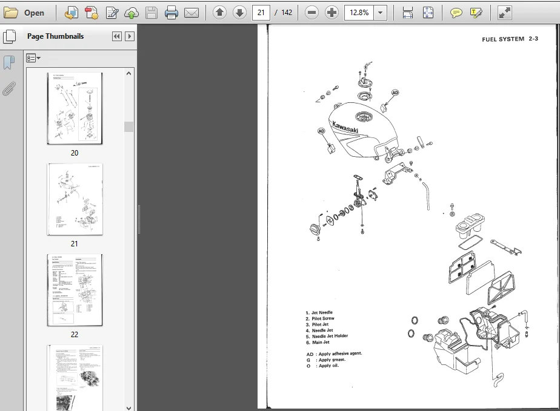560x411 pixels.
Task: Expand the Page Thumbnails pane
Action: pyautogui.click(x=130, y=36)
